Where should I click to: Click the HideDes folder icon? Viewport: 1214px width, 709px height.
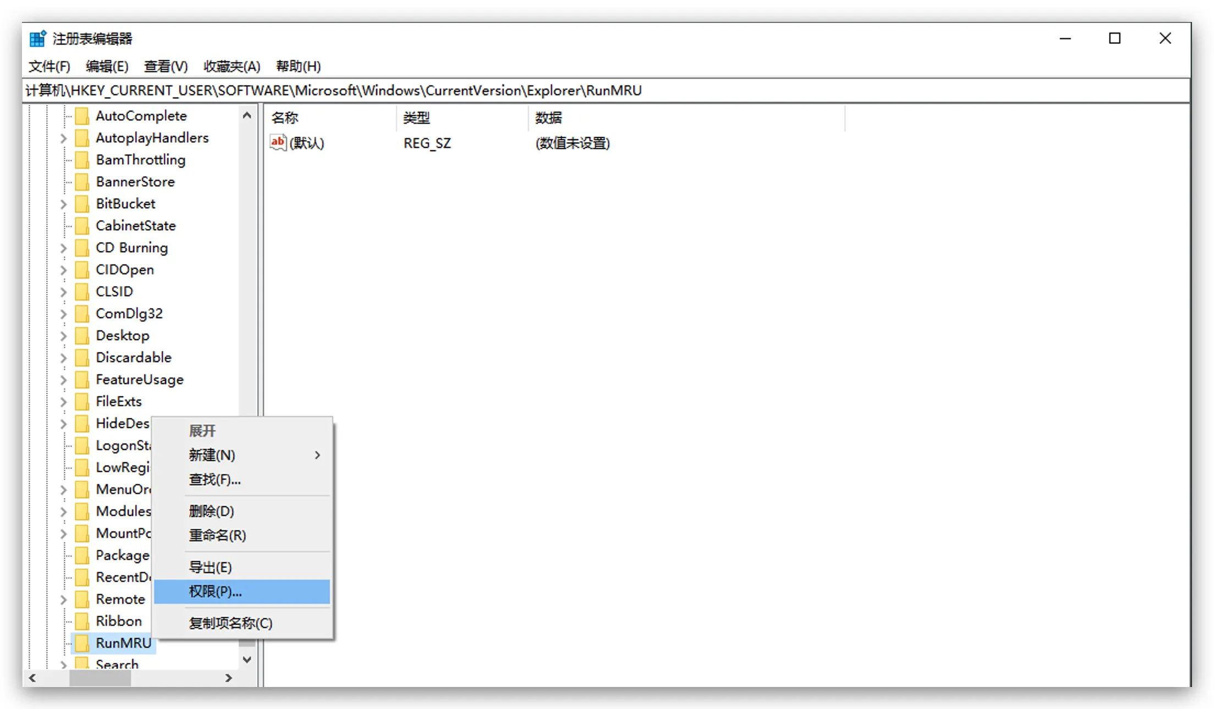pyautogui.click(x=82, y=424)
